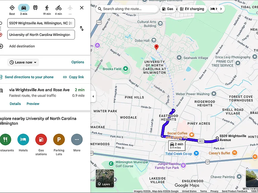The image size is (258, 193).
Task: Switch to Walking travel mode
Action: 47,8
